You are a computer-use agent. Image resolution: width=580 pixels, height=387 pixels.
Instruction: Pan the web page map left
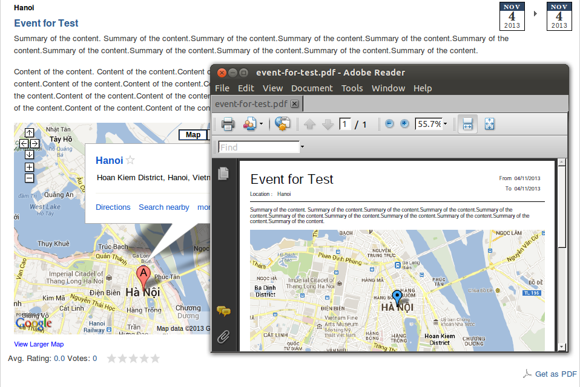click(24, 143)
